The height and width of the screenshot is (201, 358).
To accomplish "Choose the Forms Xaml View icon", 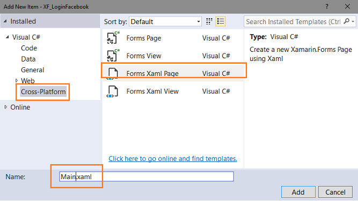I will [x=112, y=91].
